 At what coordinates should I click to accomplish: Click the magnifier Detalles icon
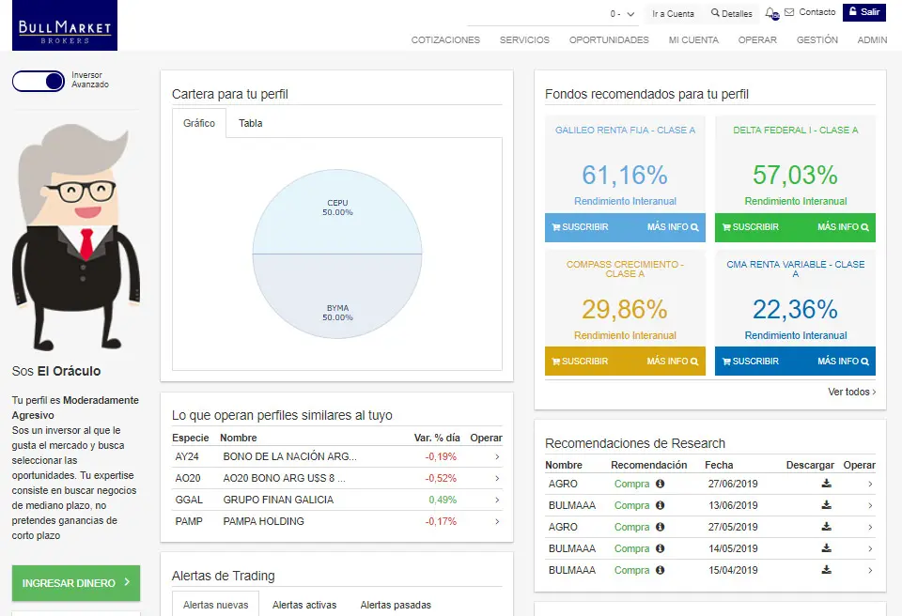click(x=715, y=12)
